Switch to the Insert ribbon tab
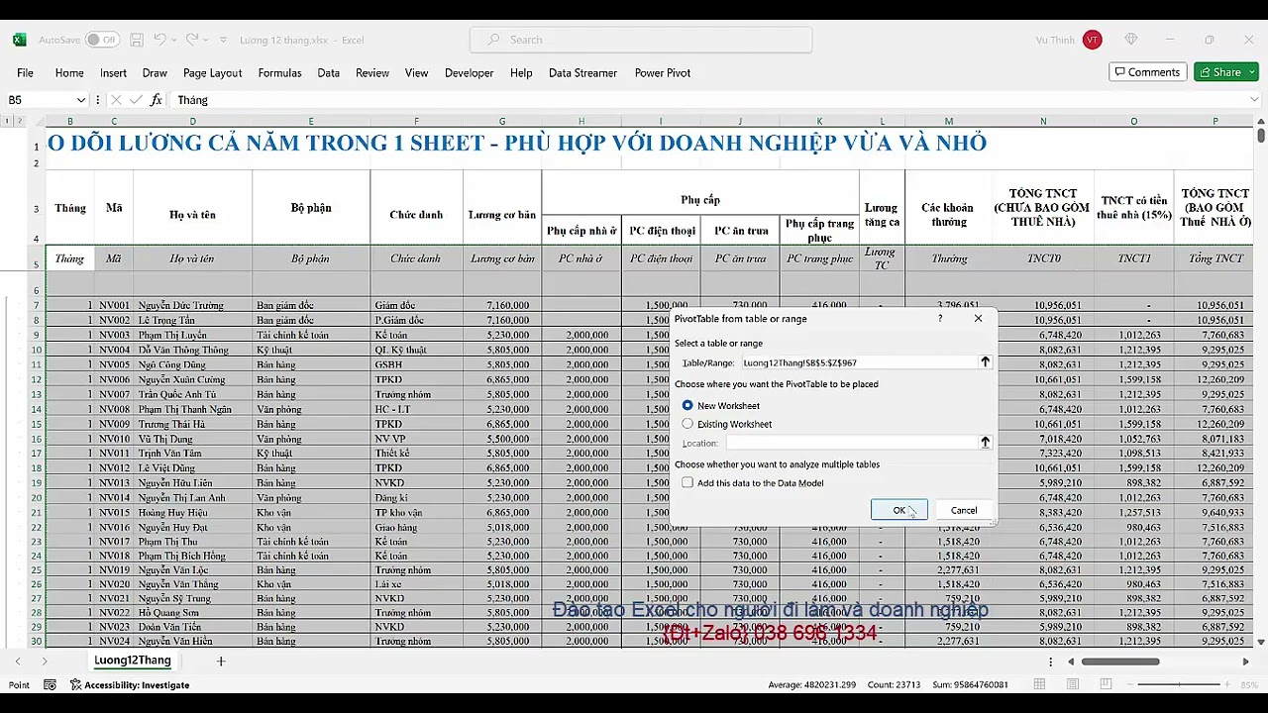Screen dimensions: 1268x713 pos(113,72)
